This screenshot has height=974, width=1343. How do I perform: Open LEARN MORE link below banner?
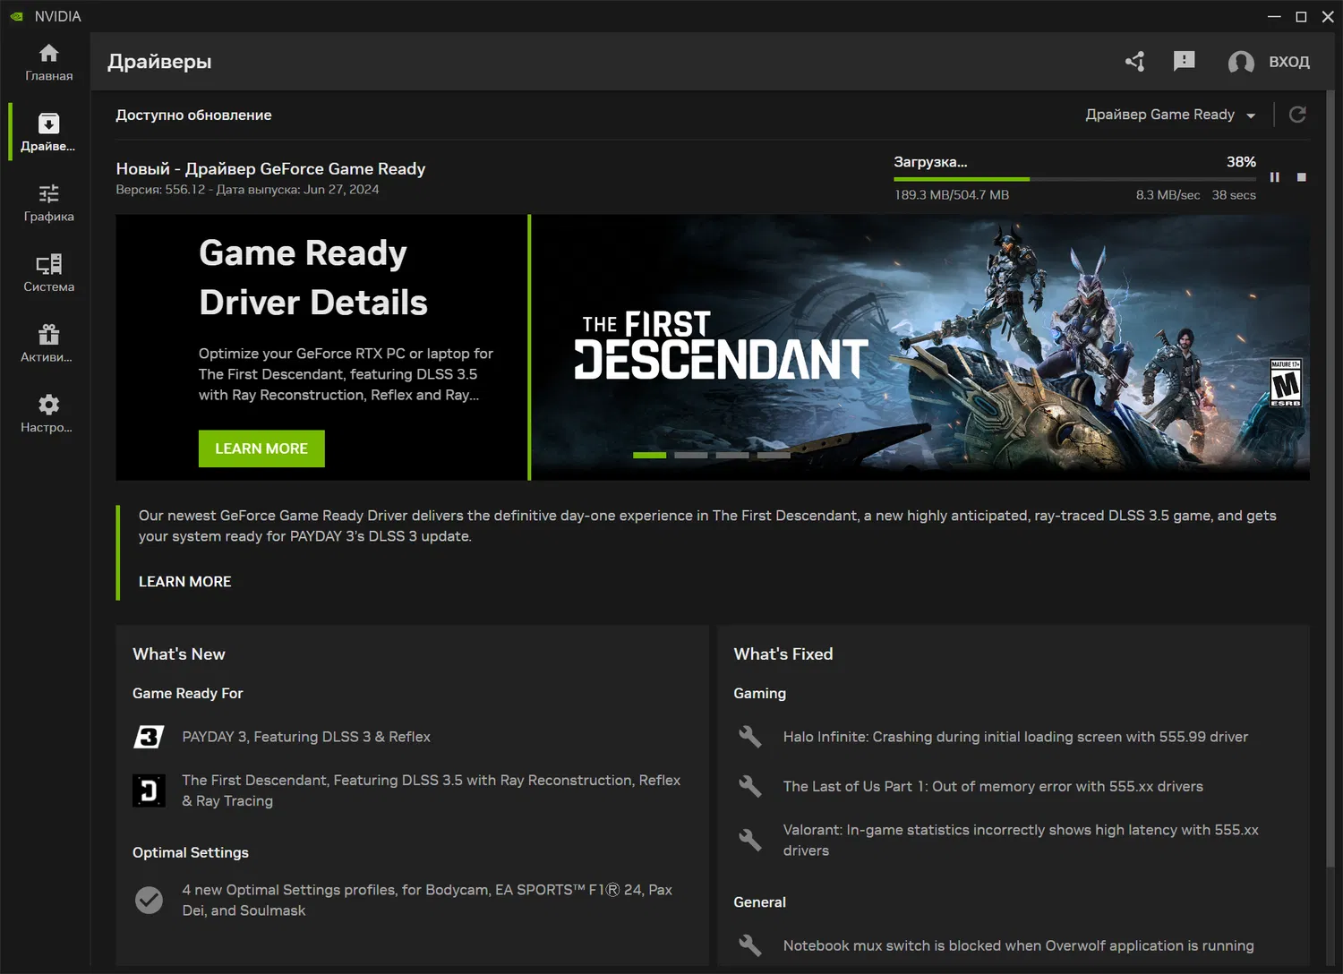click(184, 582)
